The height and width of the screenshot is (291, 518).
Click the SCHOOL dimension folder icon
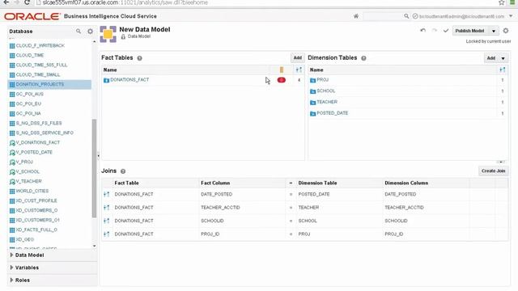coord(313,91)
